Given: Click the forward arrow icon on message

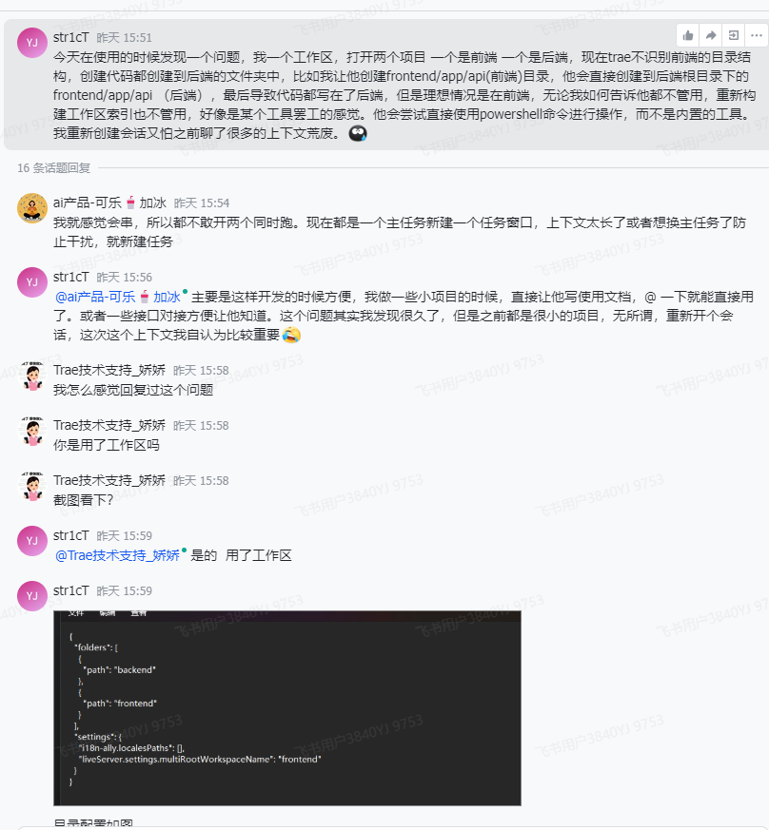Looking at the screenshot, I should pos(711,35).
